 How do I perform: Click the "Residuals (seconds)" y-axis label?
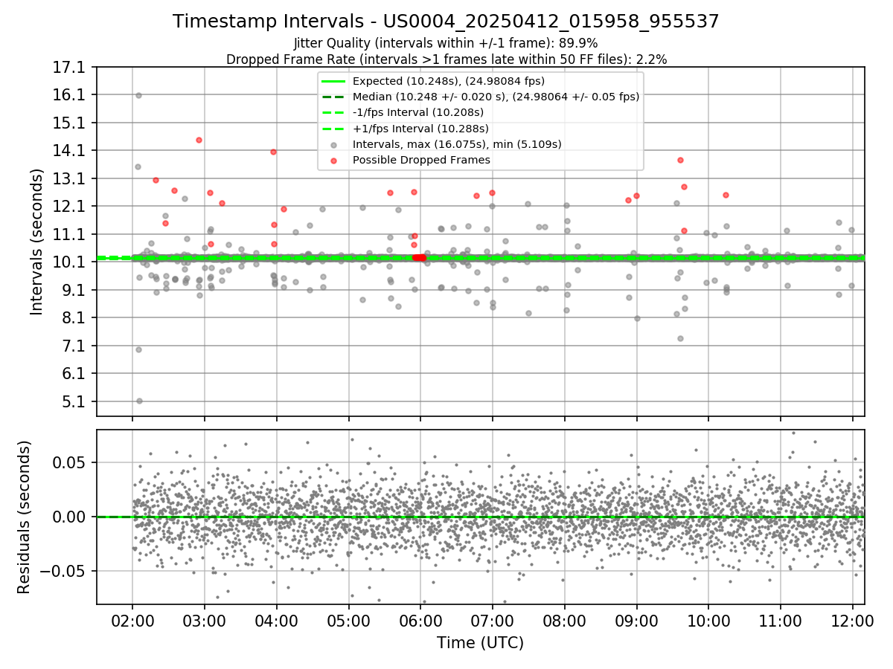pos(24,517)
